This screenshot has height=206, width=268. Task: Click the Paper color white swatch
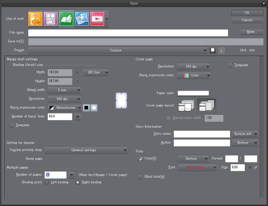[193, 93]
